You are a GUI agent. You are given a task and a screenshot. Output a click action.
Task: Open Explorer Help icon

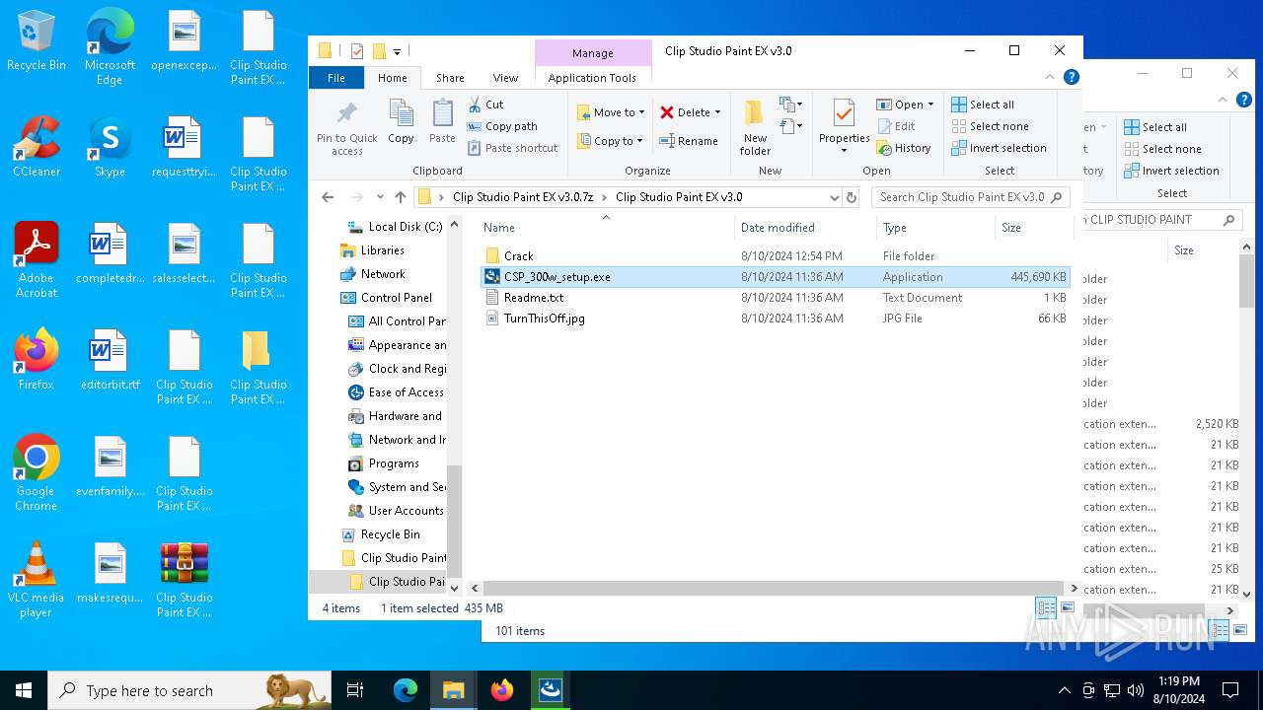click(x=1071, y=77)
